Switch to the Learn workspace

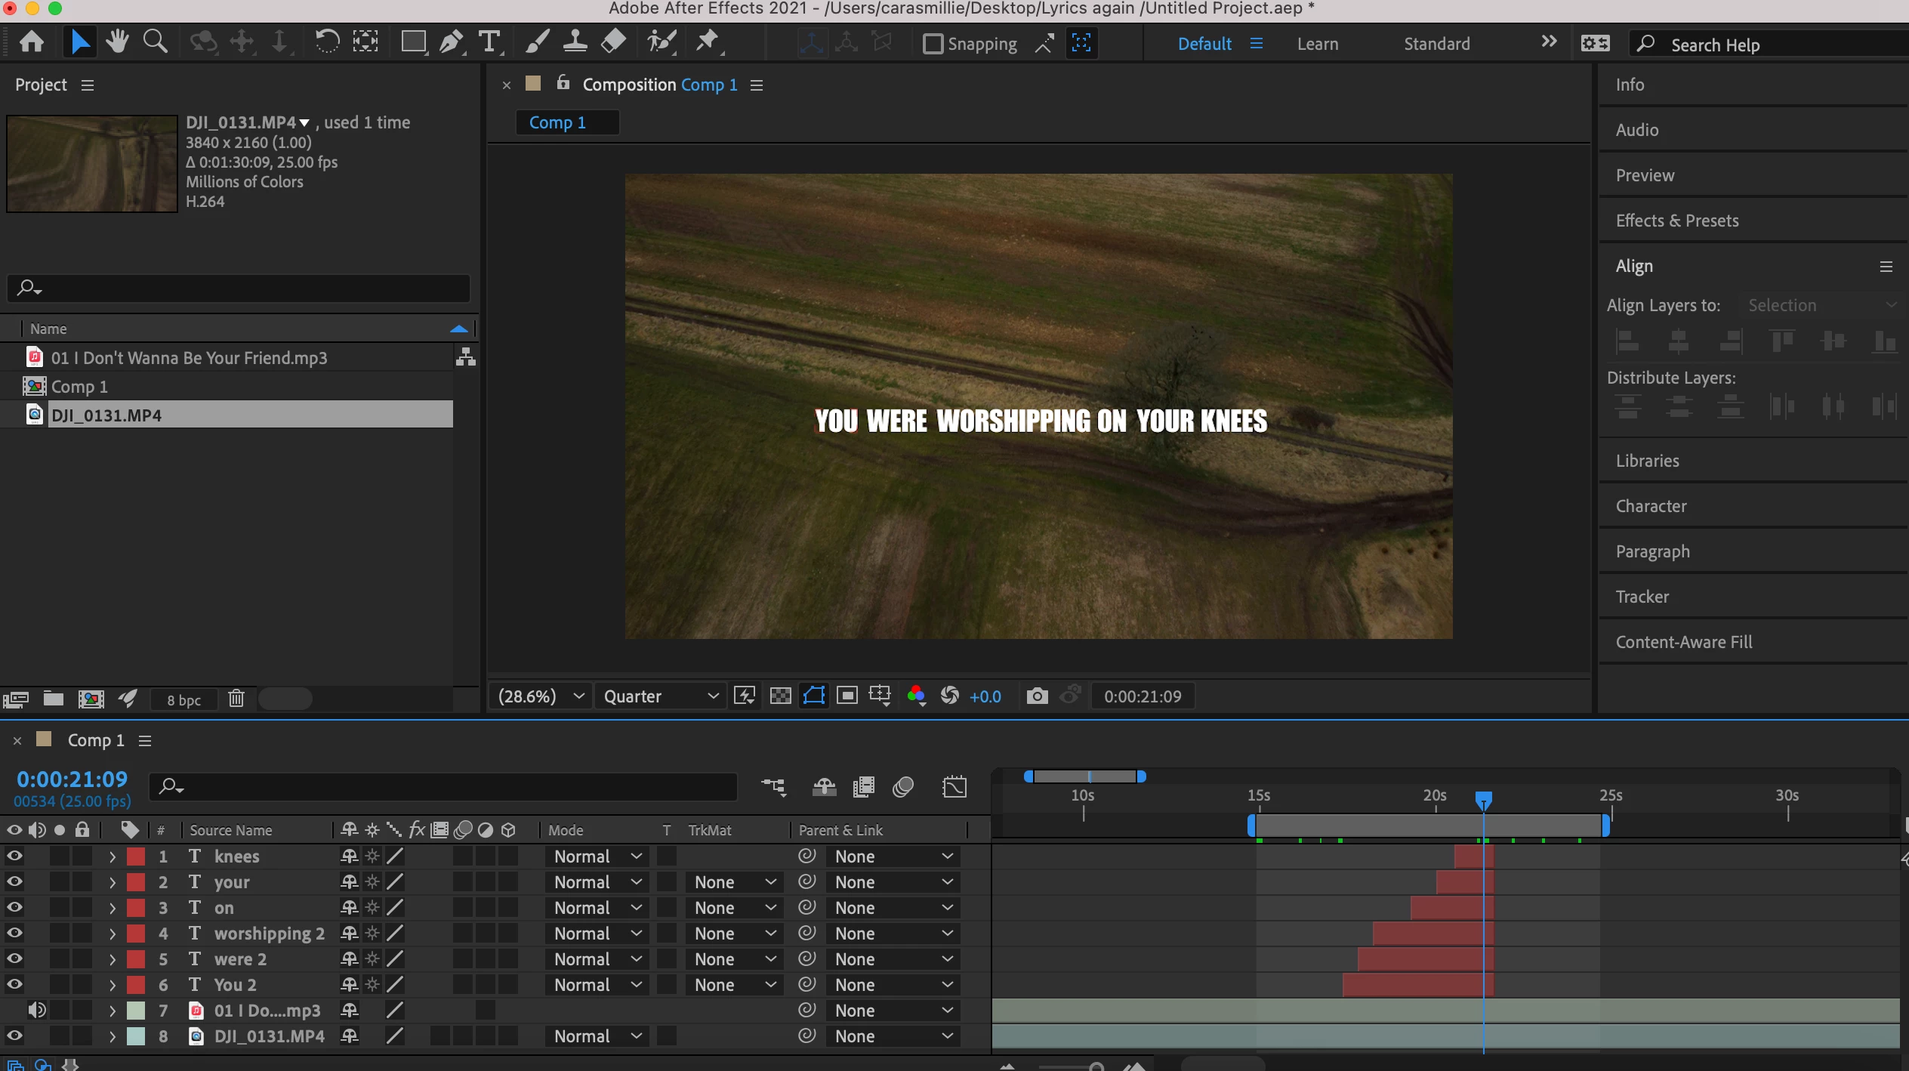(1317, 44)
